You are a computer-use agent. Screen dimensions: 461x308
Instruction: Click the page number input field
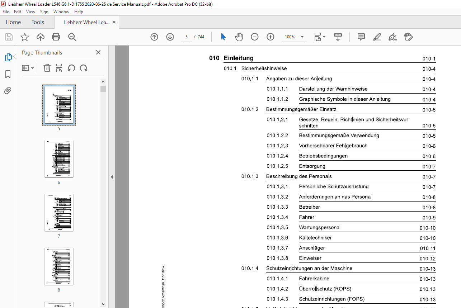click(187, 37)
